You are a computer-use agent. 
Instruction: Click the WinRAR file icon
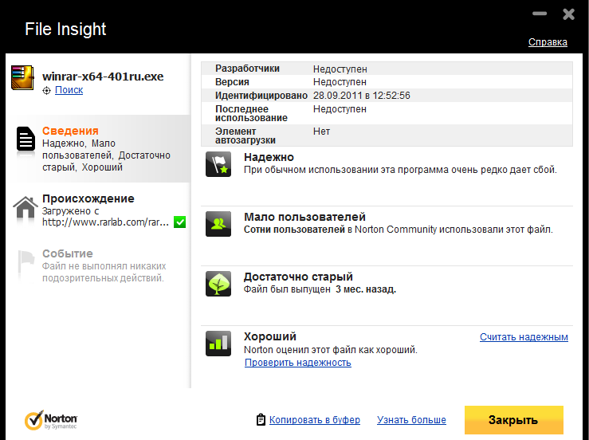point(22,78)
